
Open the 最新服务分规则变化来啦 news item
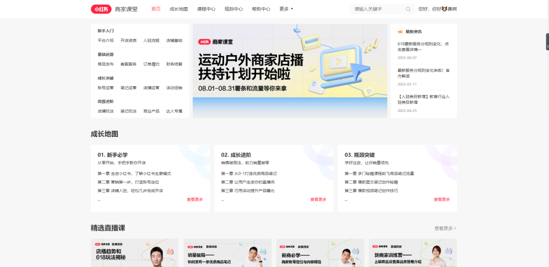coord(423,73)
